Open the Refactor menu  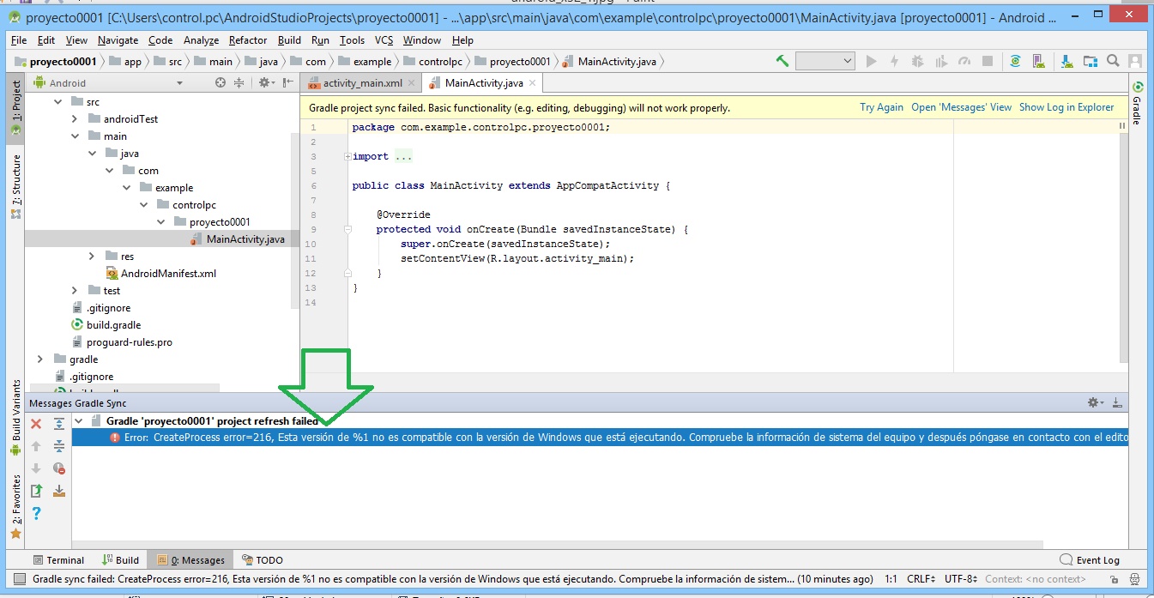tap(248, 40)
